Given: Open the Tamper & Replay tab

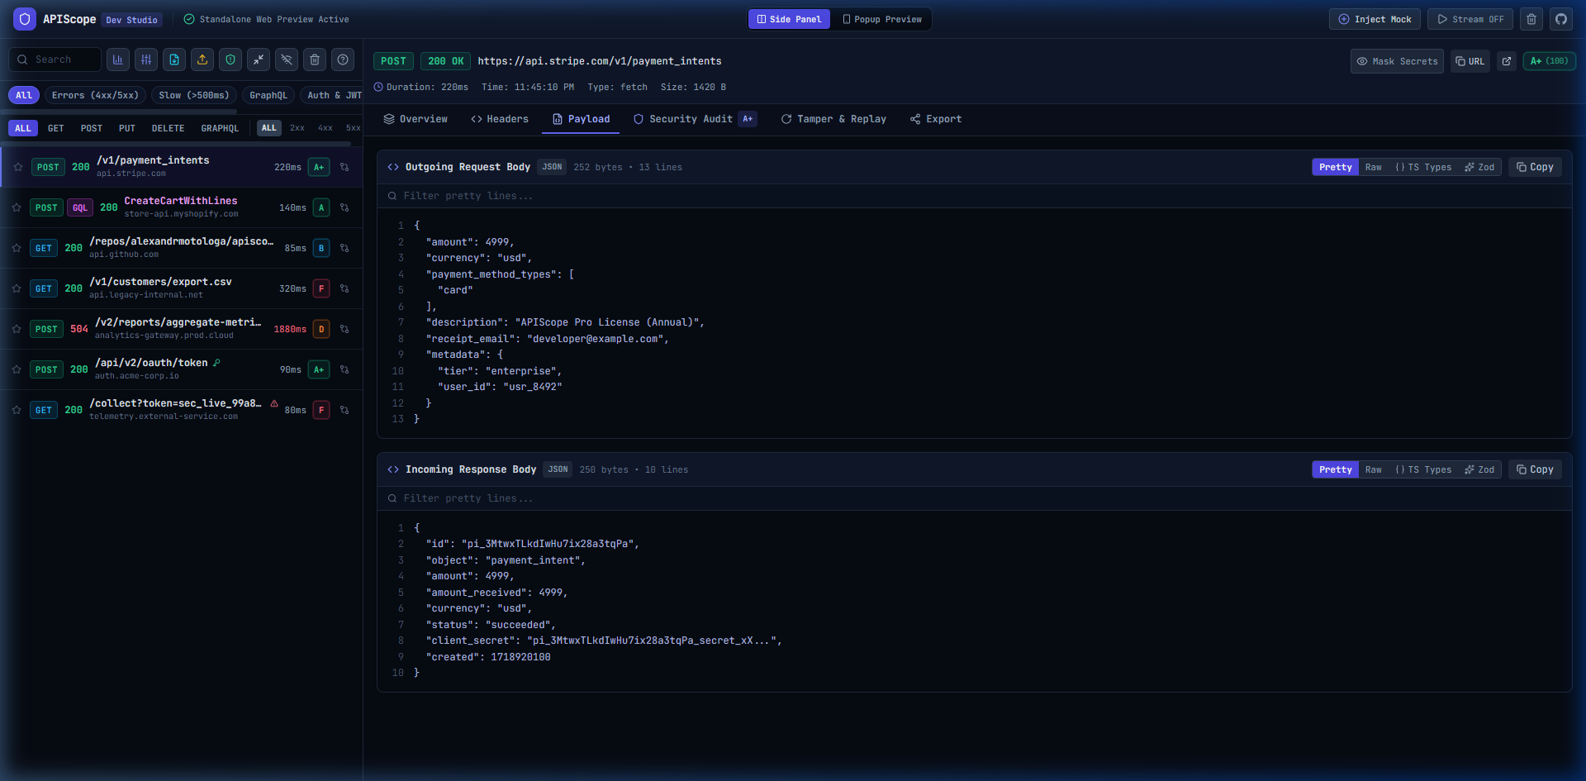Looking at the screenshot, I should coord(833,119).
